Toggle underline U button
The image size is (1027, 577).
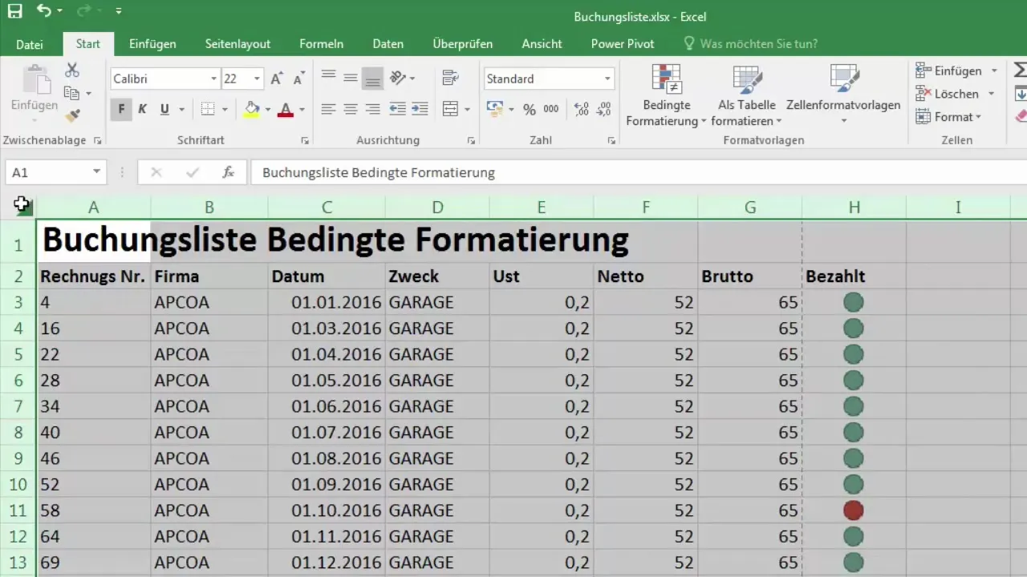pos(164,109)
